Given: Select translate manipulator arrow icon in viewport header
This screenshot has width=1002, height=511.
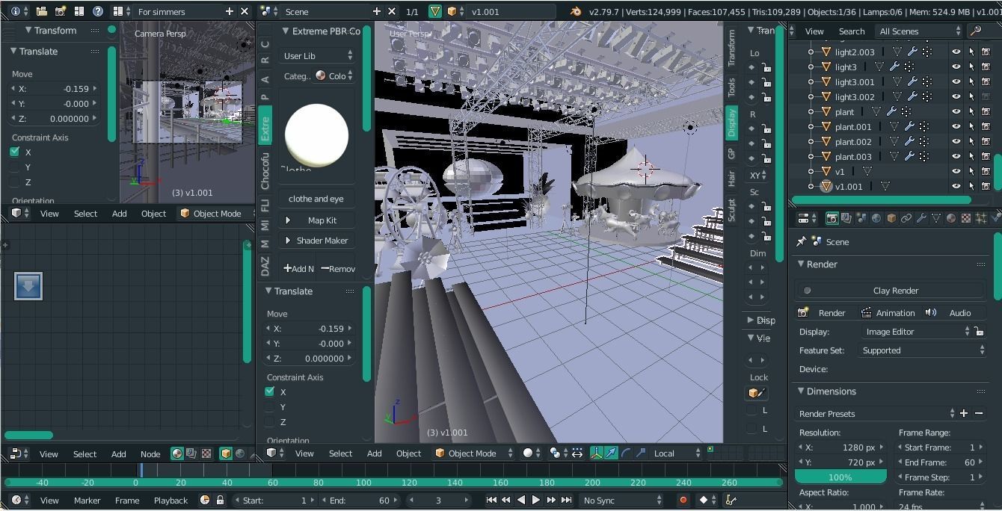Looking at the screenshot, I should pos(611,453).
